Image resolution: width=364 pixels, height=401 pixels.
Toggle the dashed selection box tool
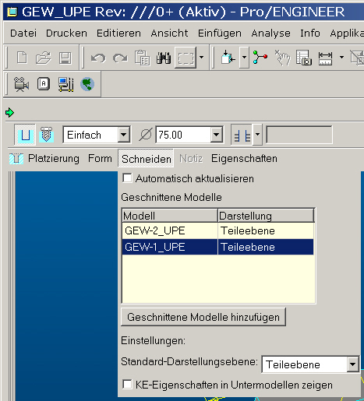click(x=186, y=58)
